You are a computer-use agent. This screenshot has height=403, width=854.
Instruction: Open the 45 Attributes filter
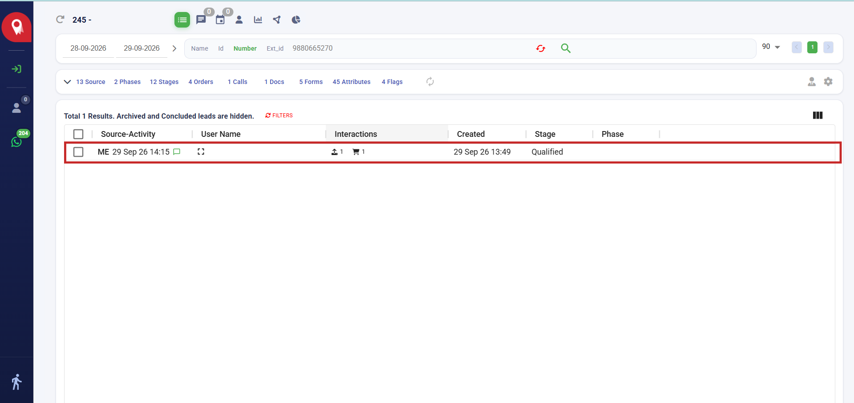point(352,82)
